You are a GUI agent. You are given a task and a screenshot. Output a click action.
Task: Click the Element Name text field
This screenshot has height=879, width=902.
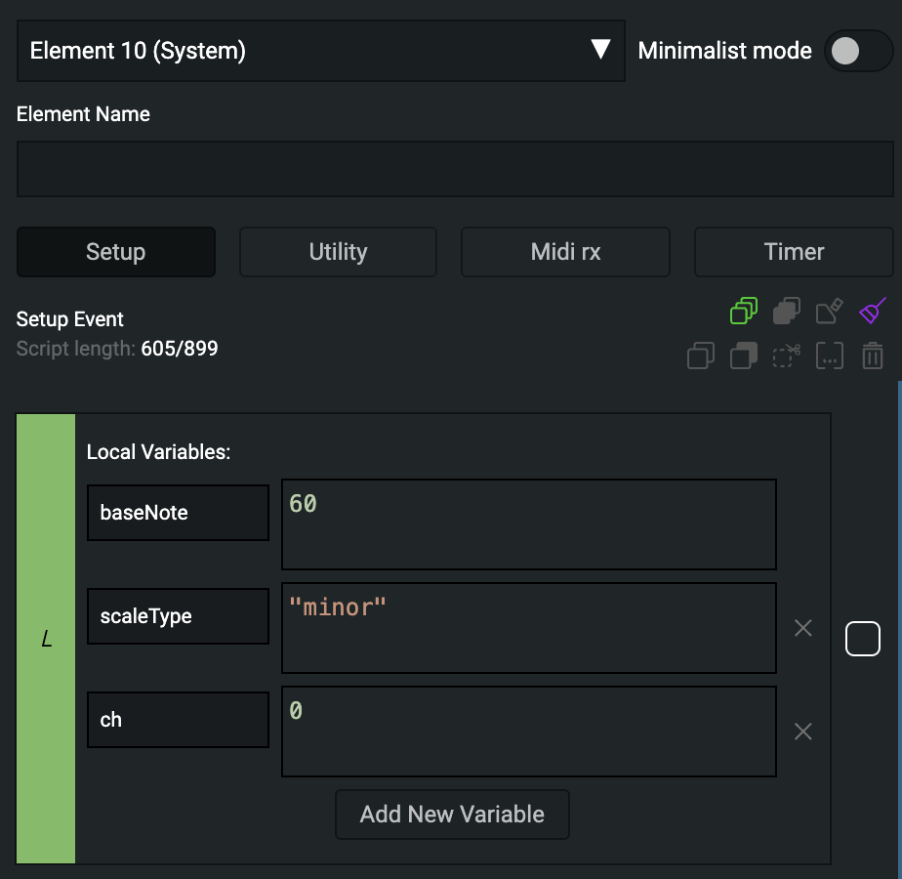click(x=455, y=169)
